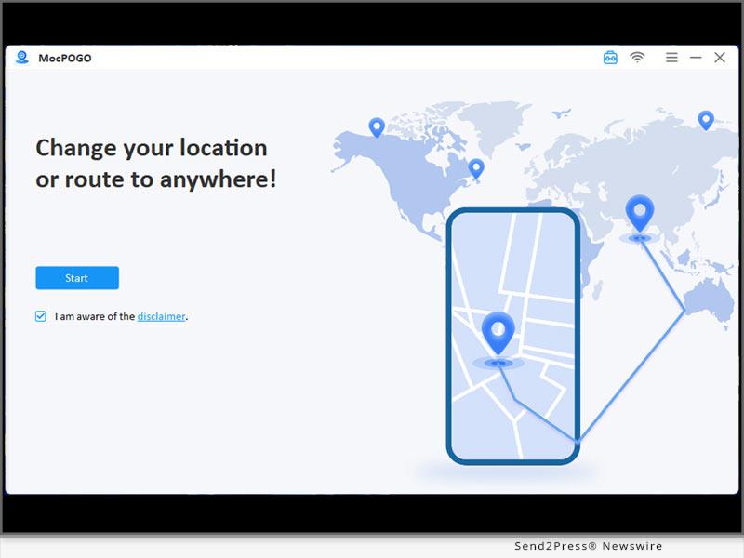Open the hamburger menu in title bar

coord(671,58)
